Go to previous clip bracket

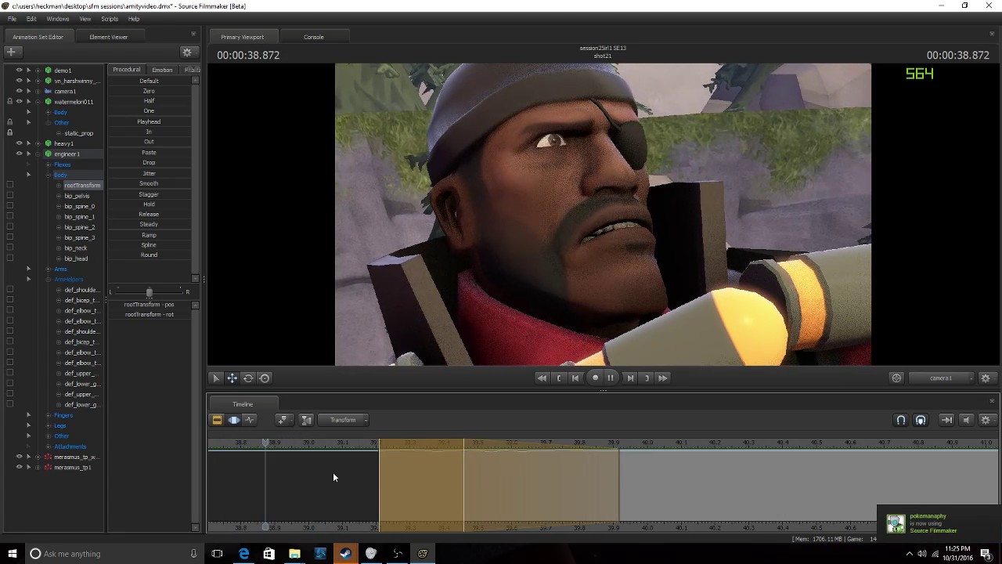(559, 378)
